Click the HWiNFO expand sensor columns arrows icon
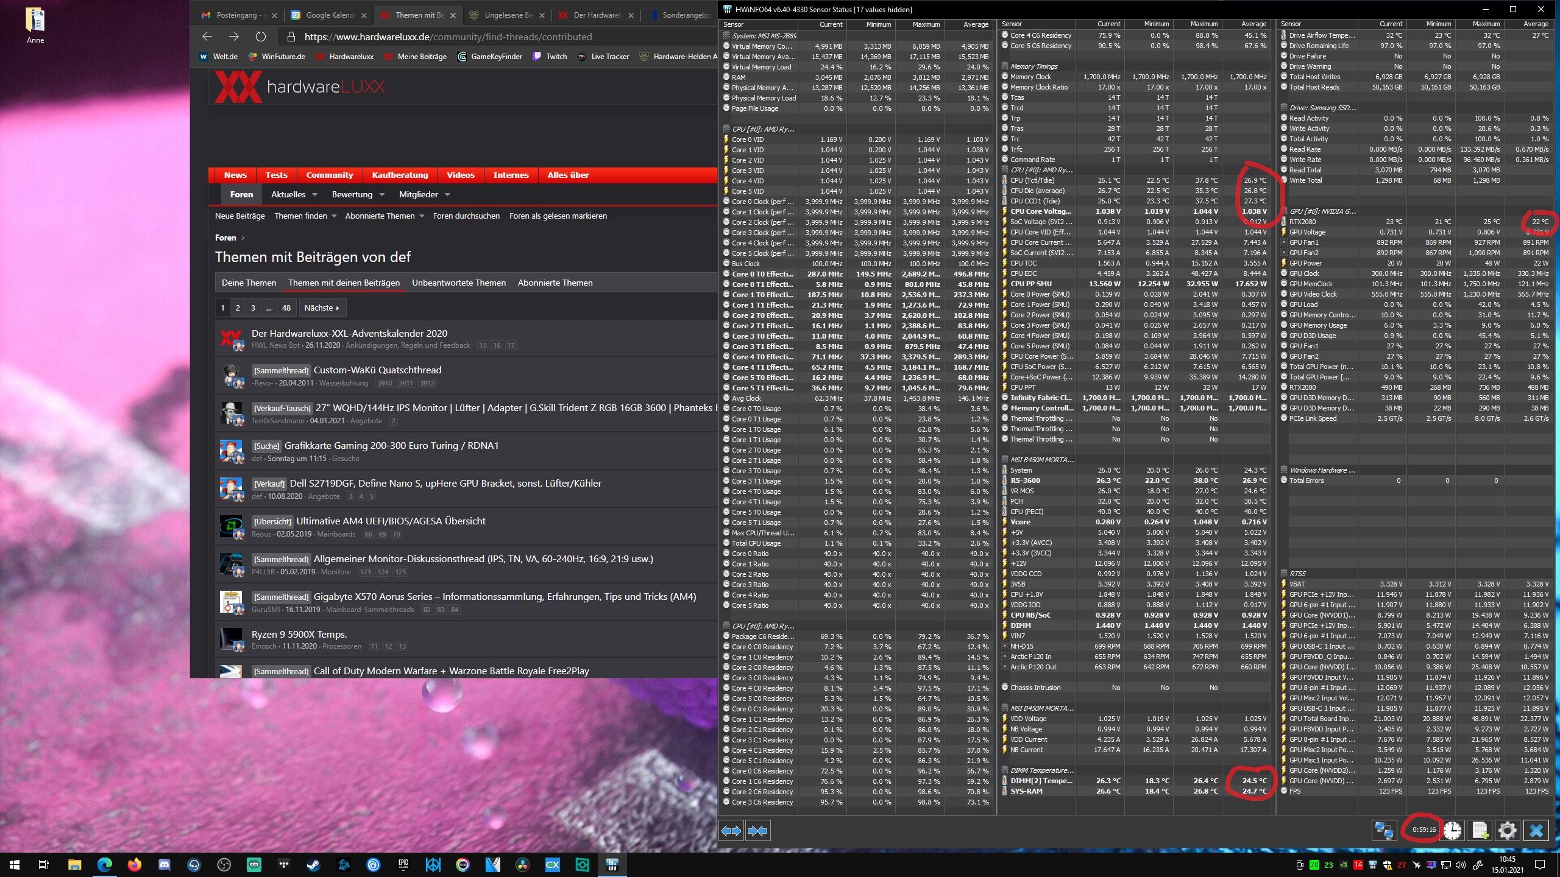1560x877 pixels. tap(731, 830)
